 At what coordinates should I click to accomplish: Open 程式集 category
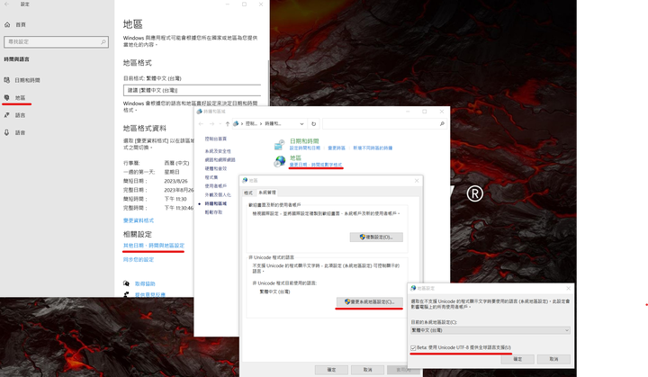click(211, 177)
